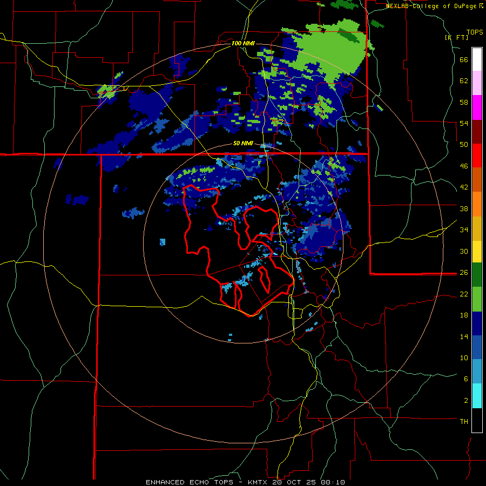Image resolution: width=486 pixels, height=486 pixels.
Task: Click the black TH legend swatch
Action: pyautogui.click(x=477, y=420)
